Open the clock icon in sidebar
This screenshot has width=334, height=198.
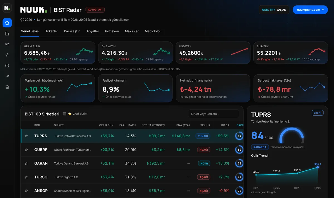tap(7, 65)
